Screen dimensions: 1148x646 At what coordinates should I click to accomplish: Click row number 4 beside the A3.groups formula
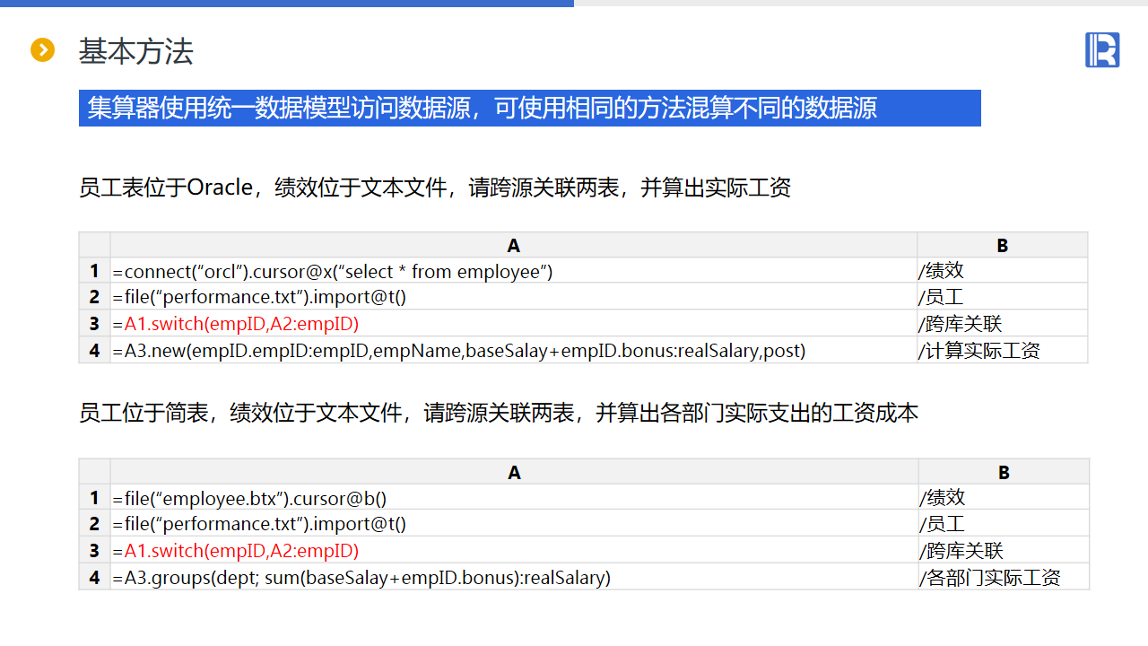point(94,577)
